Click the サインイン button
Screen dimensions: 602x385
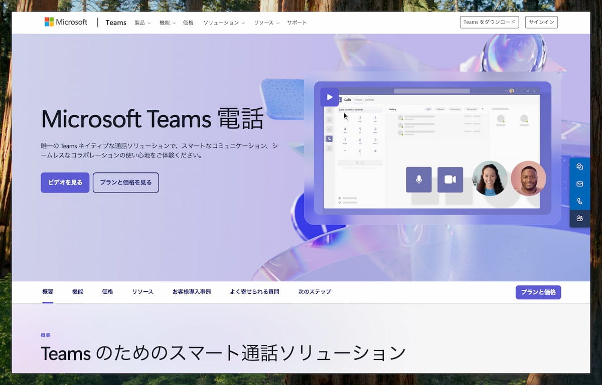tap(541, 22)
